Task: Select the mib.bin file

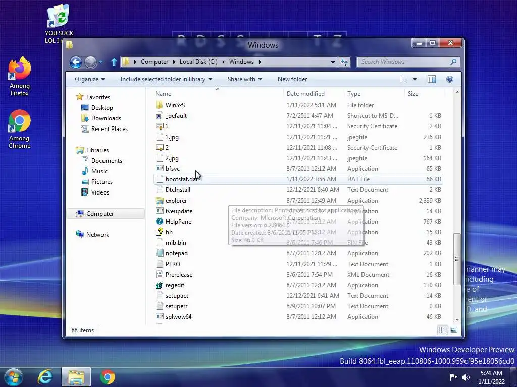Action: click(x=176, y=242)
